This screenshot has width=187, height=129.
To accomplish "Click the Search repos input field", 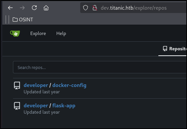I will pyautogui.click(x=100, y=67).
